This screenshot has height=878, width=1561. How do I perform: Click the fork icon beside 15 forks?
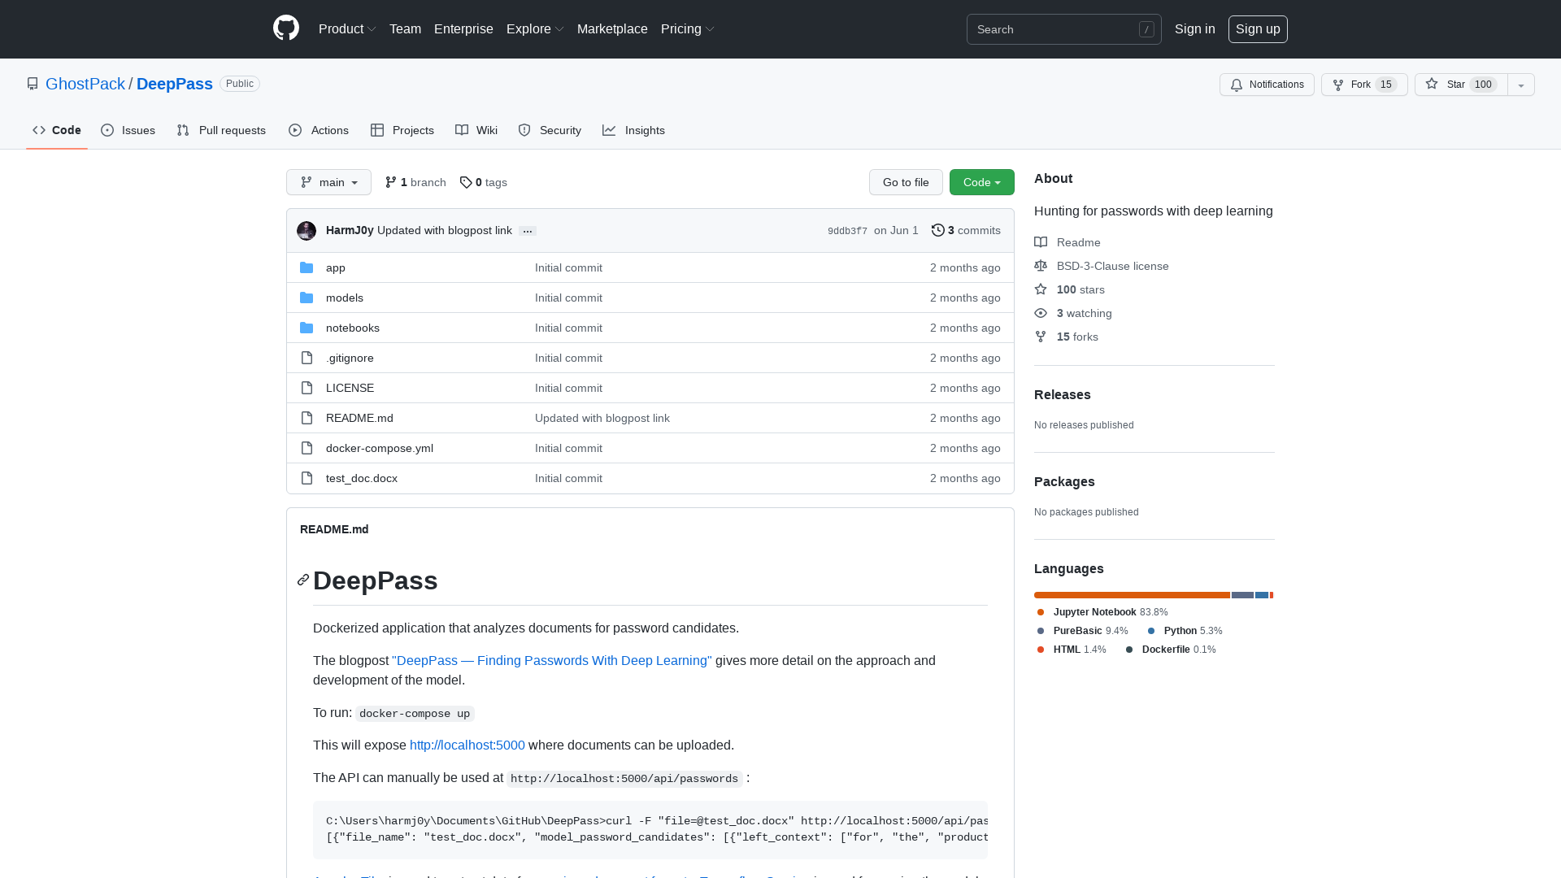click(1041, 337)
